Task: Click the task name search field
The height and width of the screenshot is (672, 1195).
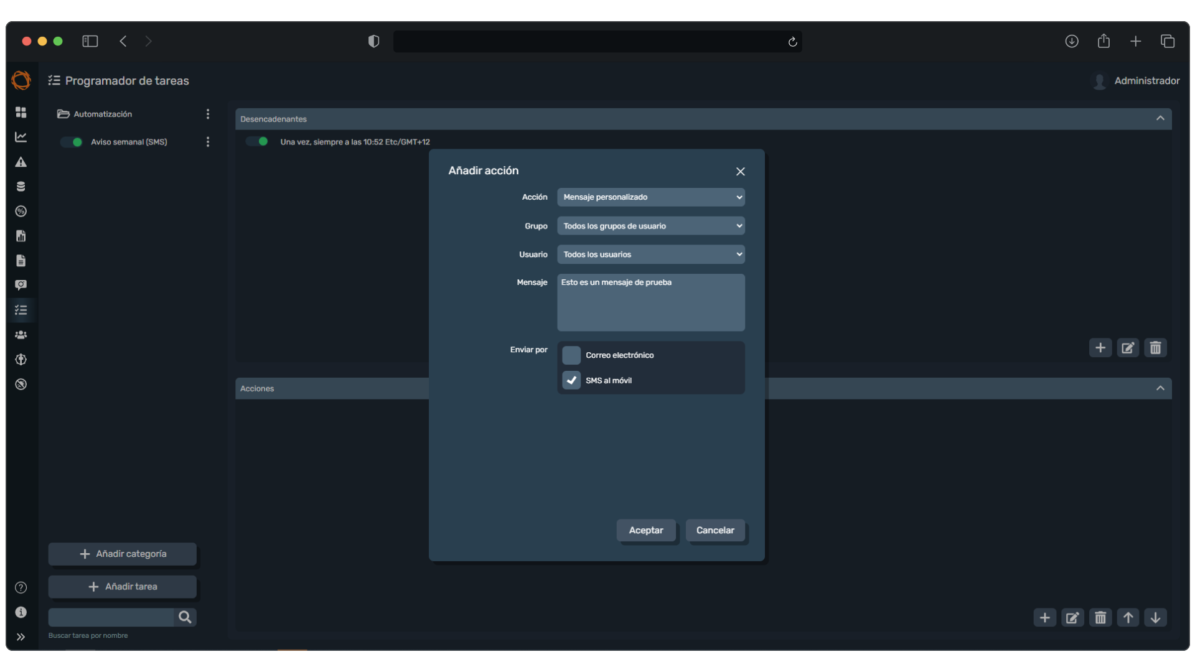Action: (111, 617)
